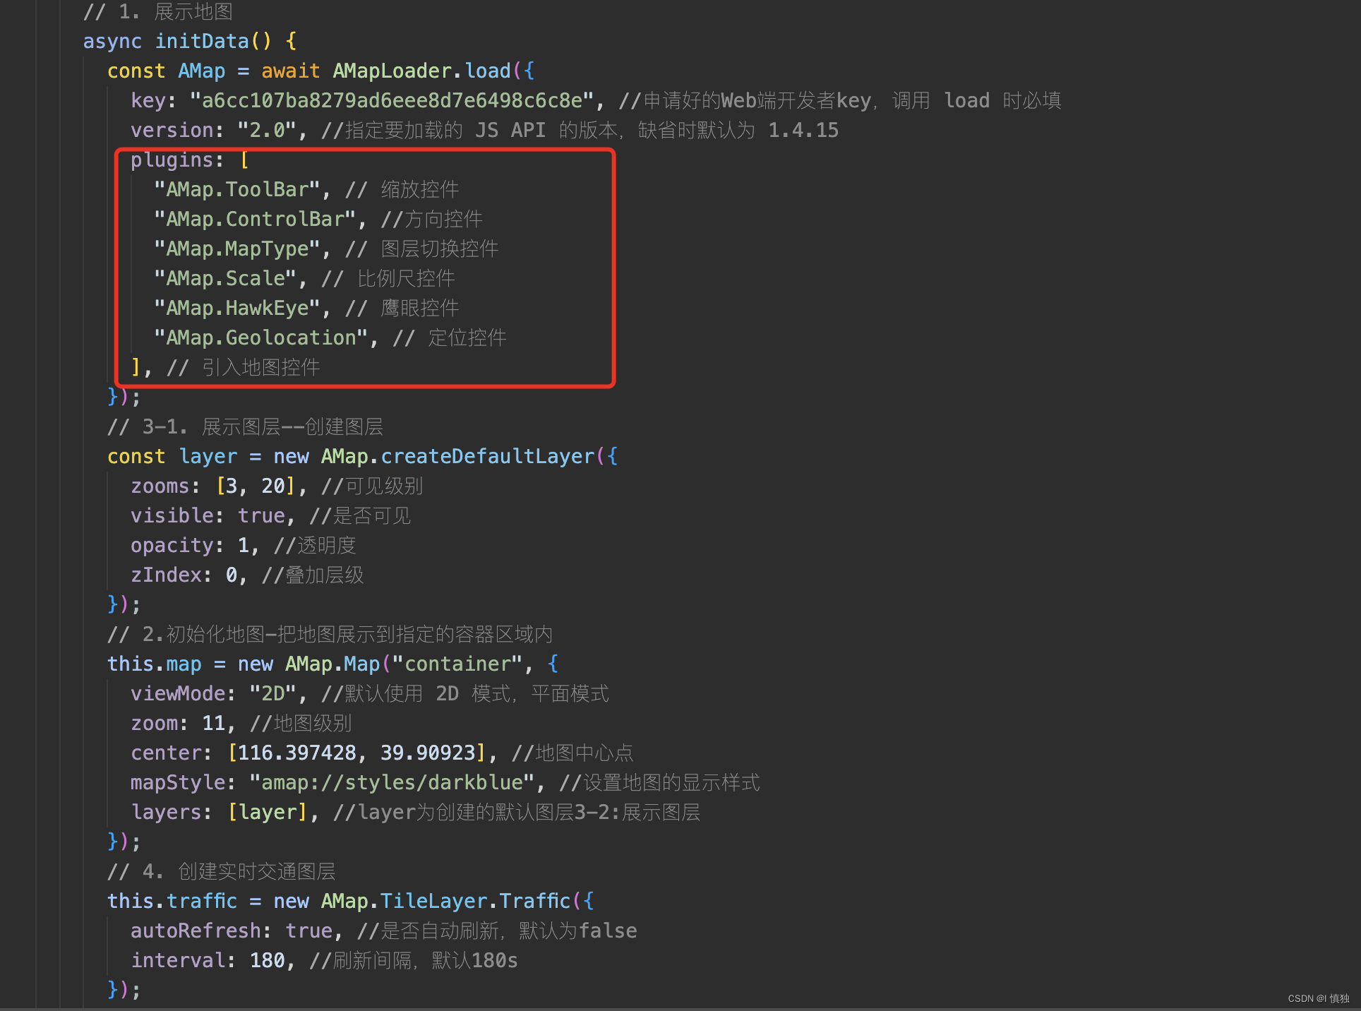
Task: Place cursor in the API key string
Action: tap(392, 100)
